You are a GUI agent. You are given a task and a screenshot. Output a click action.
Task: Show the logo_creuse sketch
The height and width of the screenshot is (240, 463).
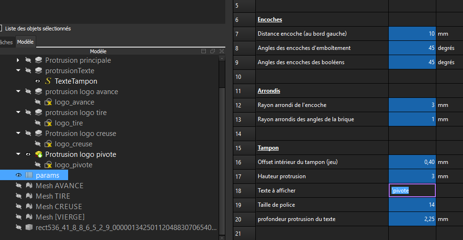(x=38, y=144)
